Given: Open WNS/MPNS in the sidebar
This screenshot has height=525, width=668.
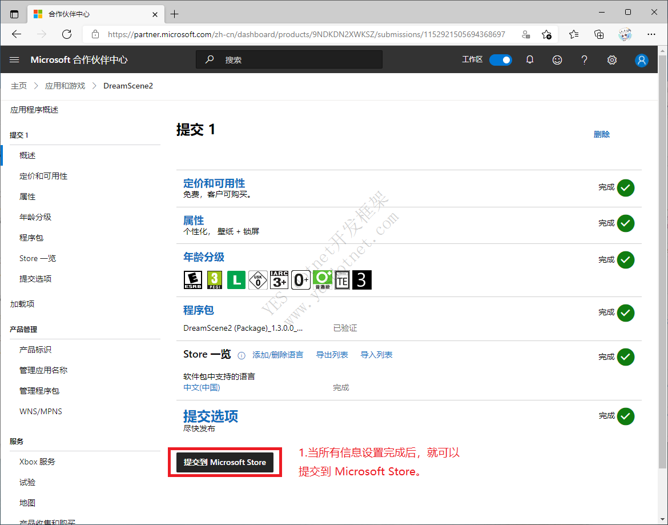Looking at the screenshot, I should [41, 411].
